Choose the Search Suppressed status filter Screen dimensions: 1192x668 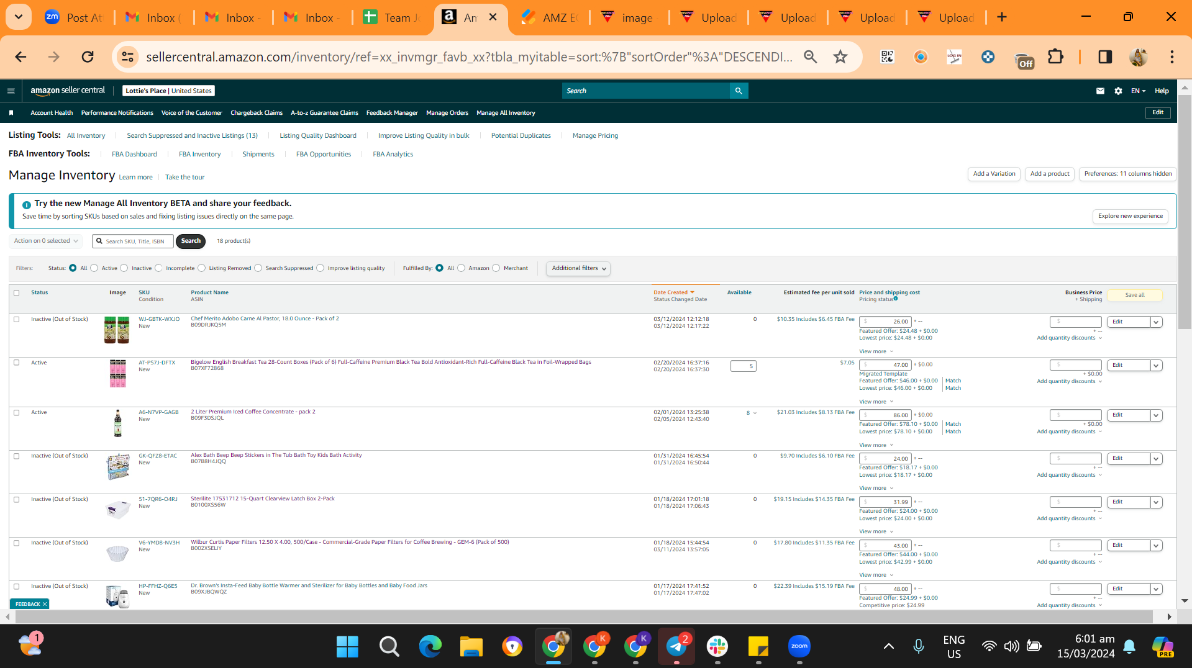(258, 268)
